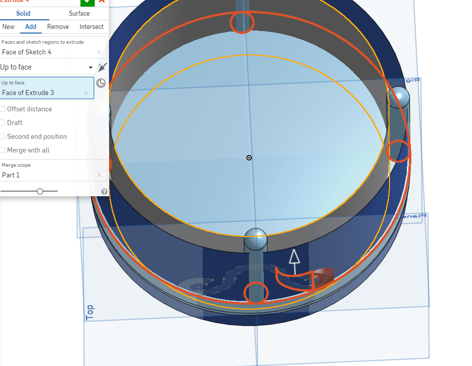Remove Face of Extrude 3 selection
The height and width of the screenshot is (366, 472).
click(x=86, y=93)
